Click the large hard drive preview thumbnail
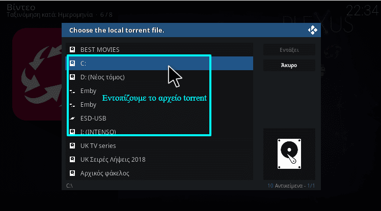381x211 pixels. tap(289, 154)
